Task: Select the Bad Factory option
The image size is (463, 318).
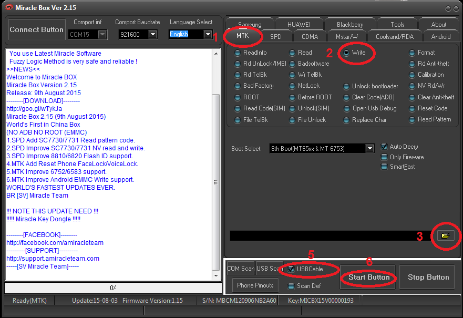Action: coord(254,86)
